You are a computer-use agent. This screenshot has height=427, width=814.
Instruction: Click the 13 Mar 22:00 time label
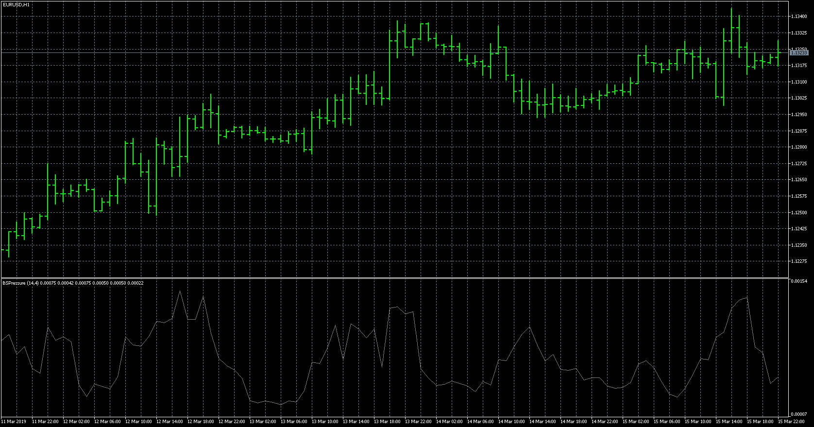(418, 422)
